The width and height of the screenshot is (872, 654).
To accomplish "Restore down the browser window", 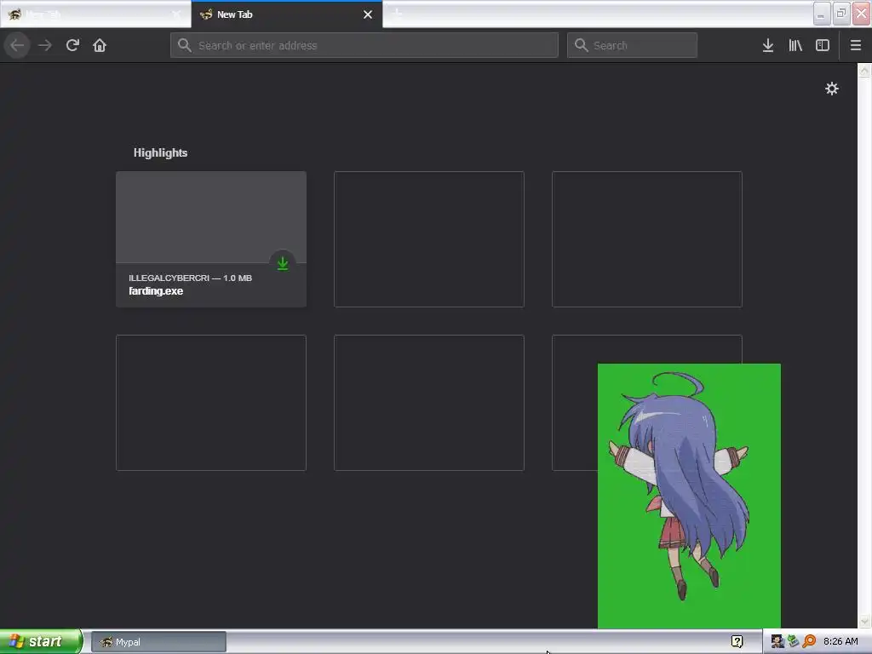I will click(841, 14).
